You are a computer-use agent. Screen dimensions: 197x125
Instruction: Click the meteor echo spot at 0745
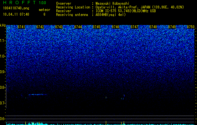[x=106, y=97]
